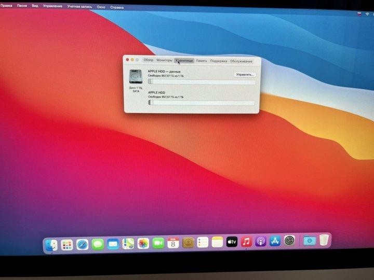The width and height of the screenshot is (374, 280).
Task: Open the Окно menu
Action: coord(101,7)
